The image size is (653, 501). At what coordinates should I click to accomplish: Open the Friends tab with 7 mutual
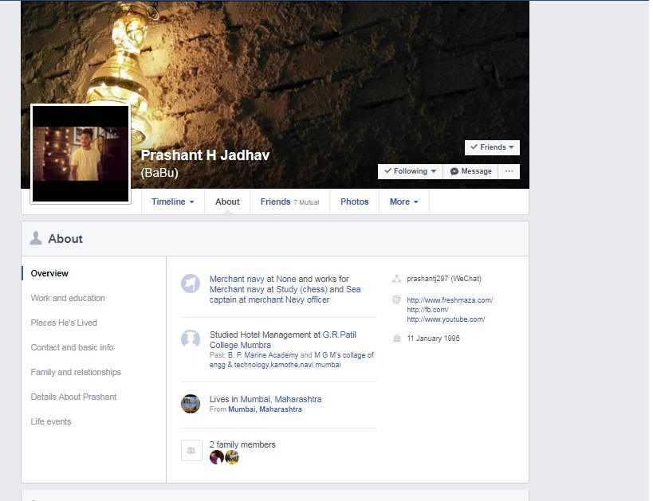[289, 202]
